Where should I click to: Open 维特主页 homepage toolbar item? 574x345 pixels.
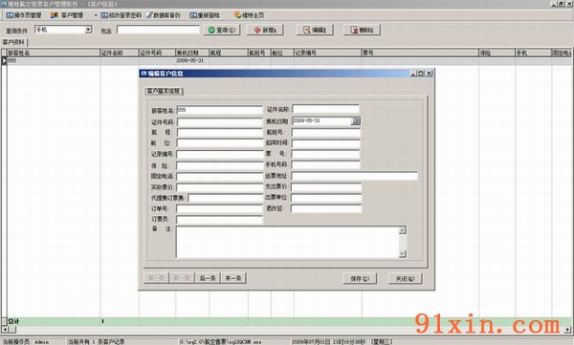click(250, 15)
